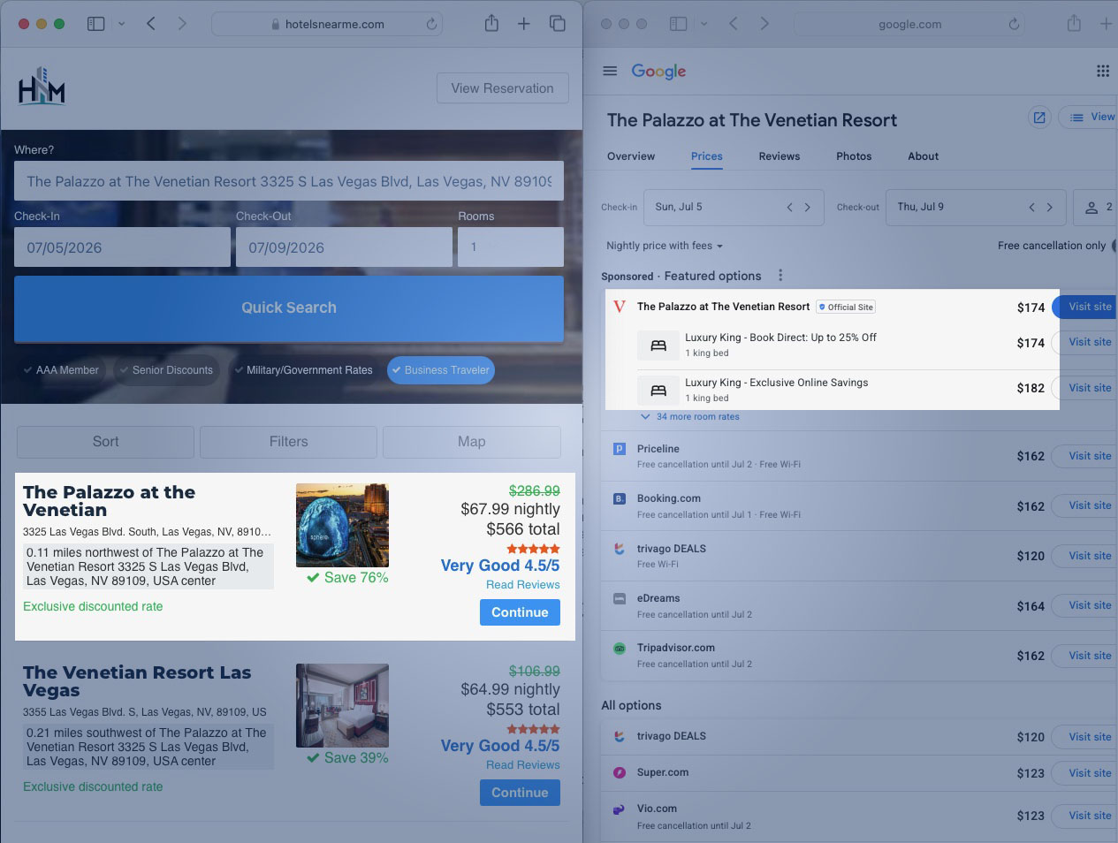Click the Where destination input field

[289, 181]
